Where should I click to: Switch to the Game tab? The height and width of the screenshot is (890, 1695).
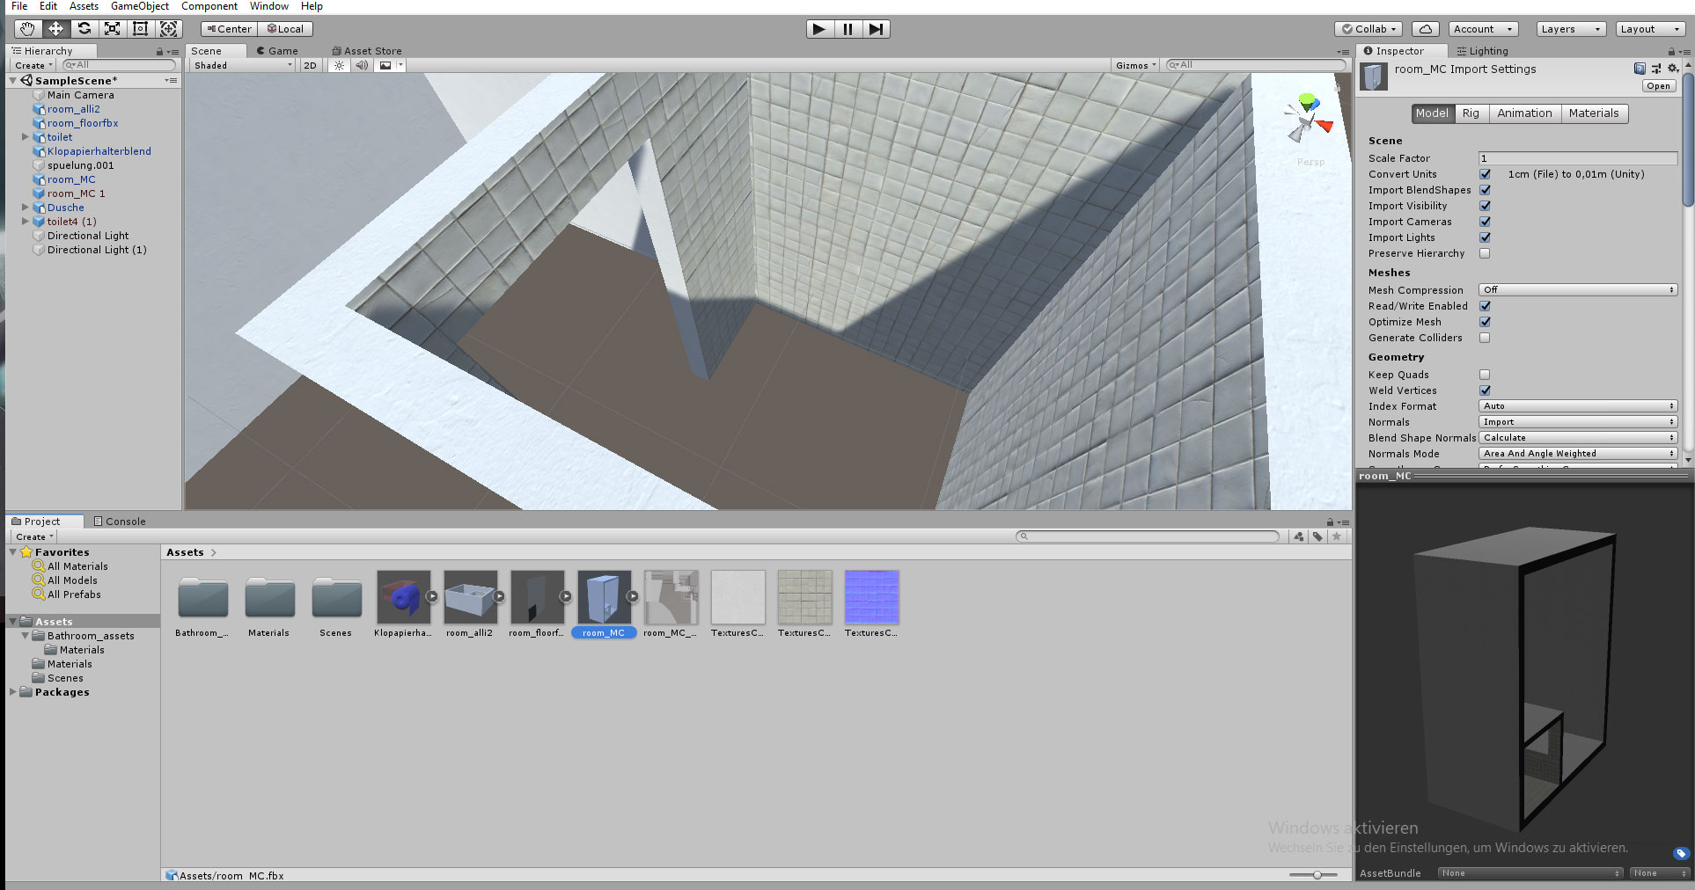point(277,51)
